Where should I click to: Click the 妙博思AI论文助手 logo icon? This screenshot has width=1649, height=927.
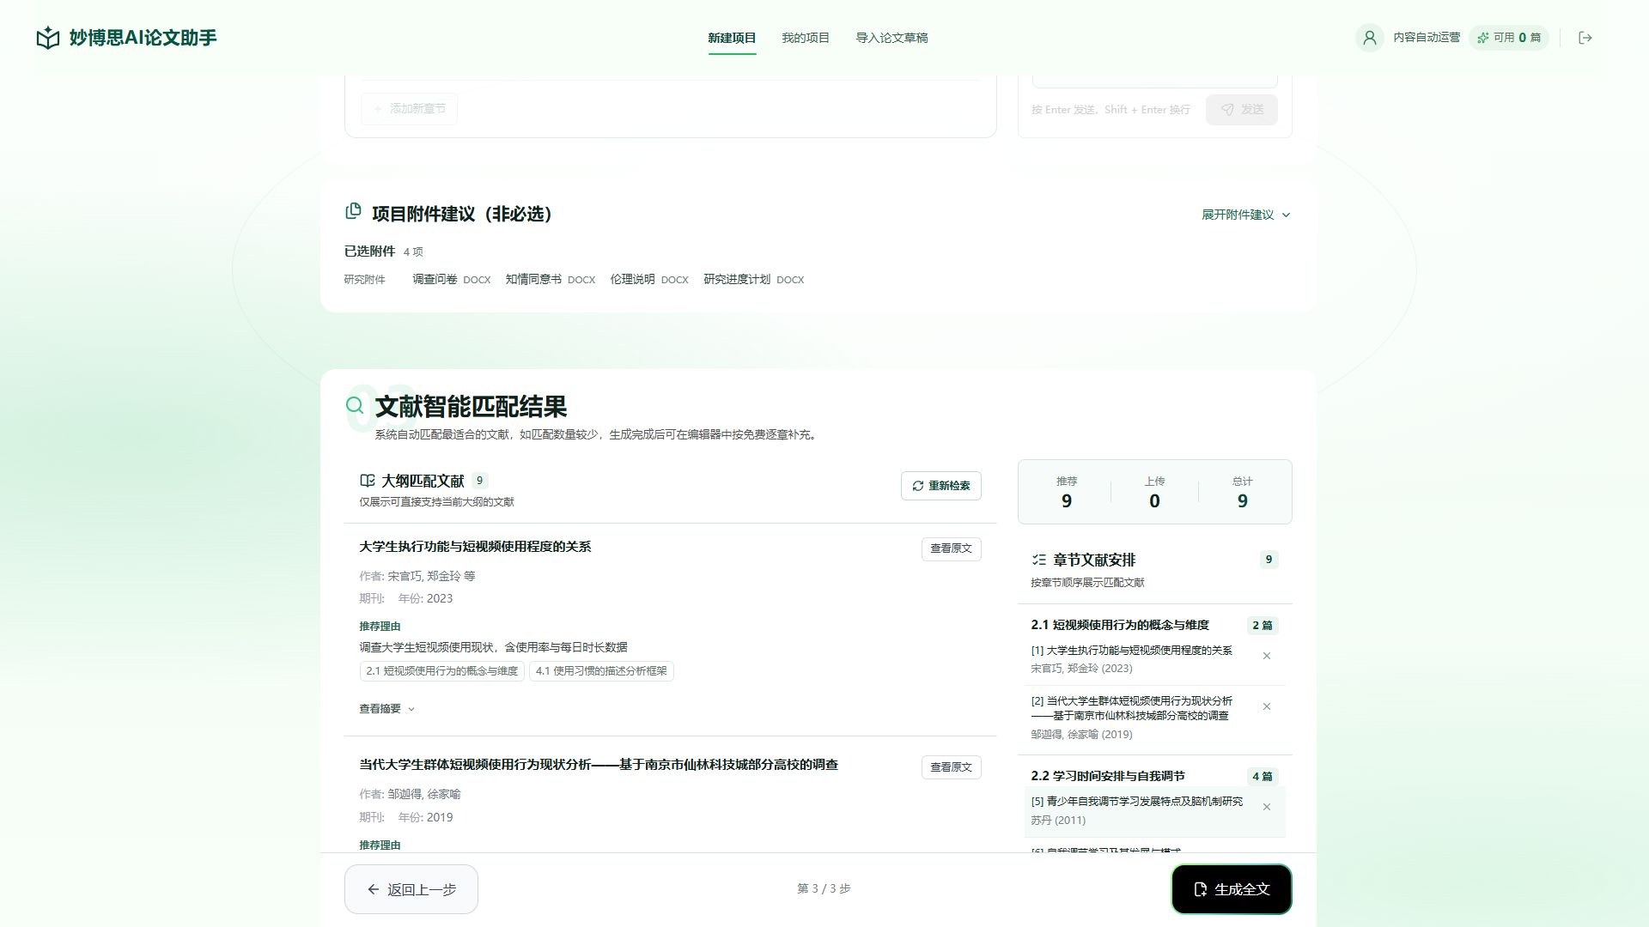[x=48, y=38]
